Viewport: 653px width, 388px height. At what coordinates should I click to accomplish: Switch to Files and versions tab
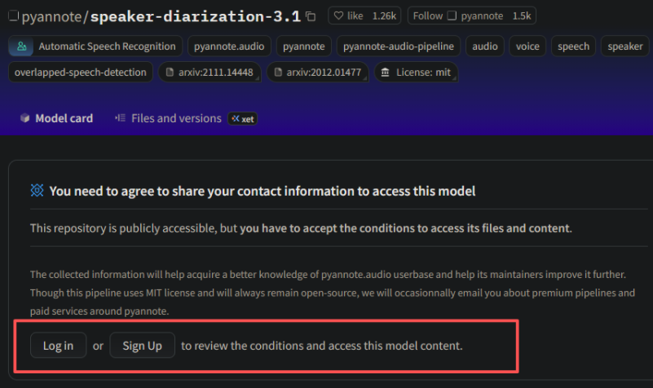coord(168,118)
